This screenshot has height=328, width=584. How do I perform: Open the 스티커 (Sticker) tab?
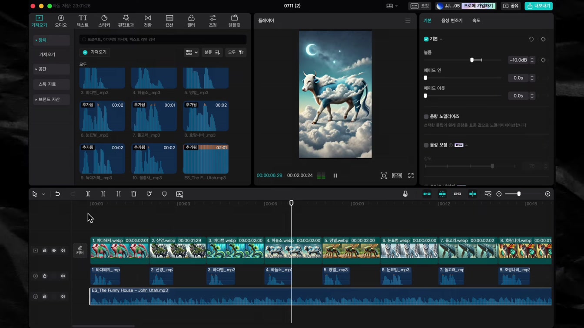pos(104,20)
